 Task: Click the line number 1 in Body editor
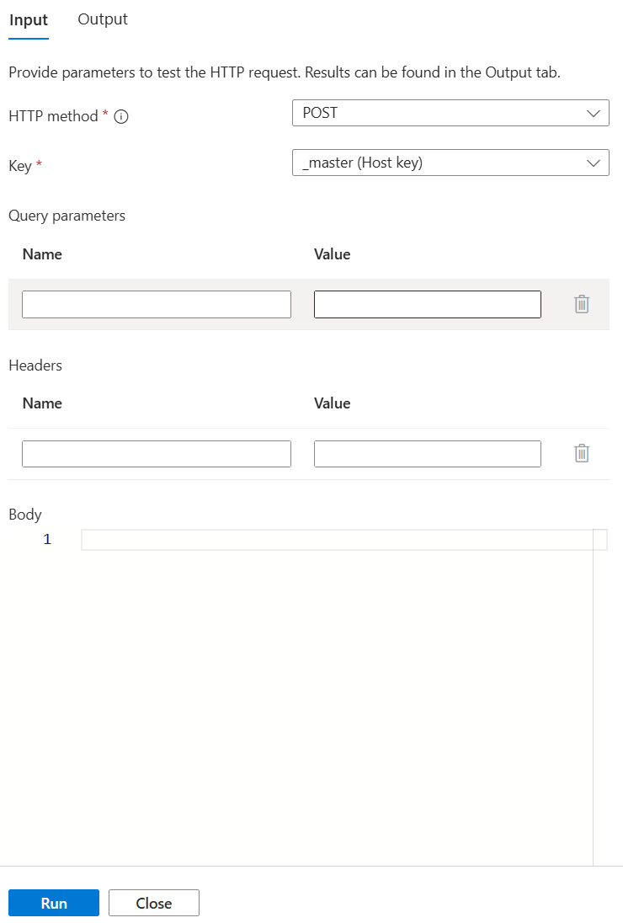point(47,539)
